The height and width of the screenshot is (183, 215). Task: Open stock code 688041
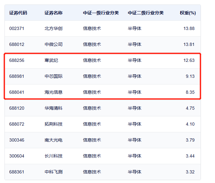pos(17,92)
